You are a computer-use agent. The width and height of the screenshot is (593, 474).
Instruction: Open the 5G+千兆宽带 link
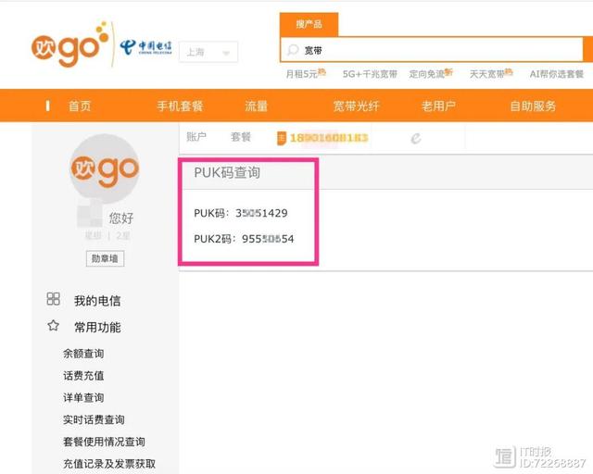(370, 74)
